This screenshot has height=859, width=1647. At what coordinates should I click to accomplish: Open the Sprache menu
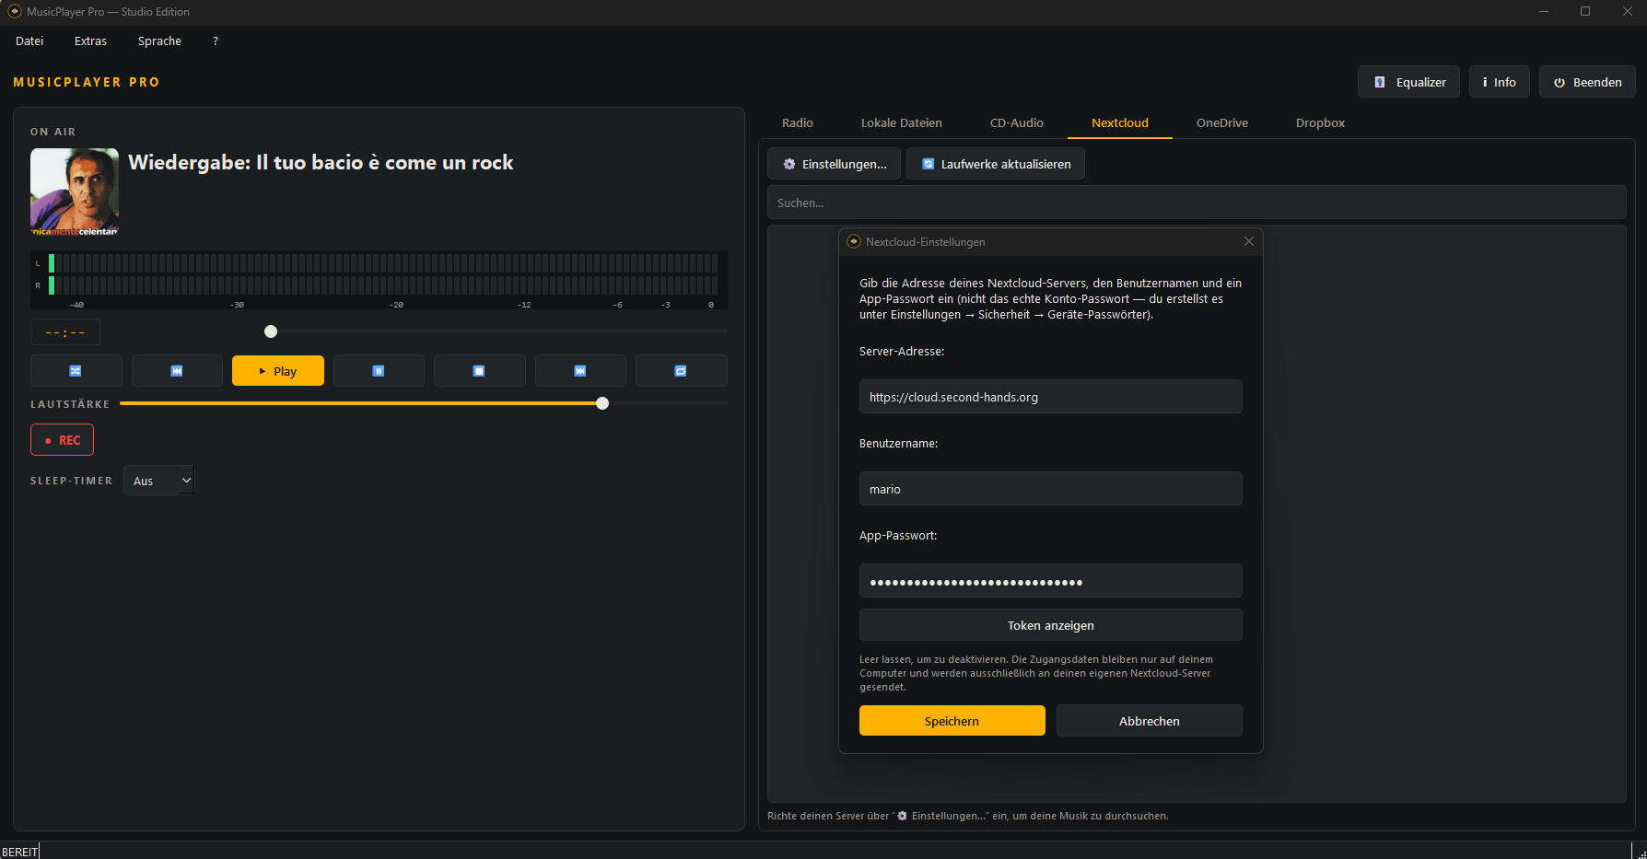pos(159,41)
